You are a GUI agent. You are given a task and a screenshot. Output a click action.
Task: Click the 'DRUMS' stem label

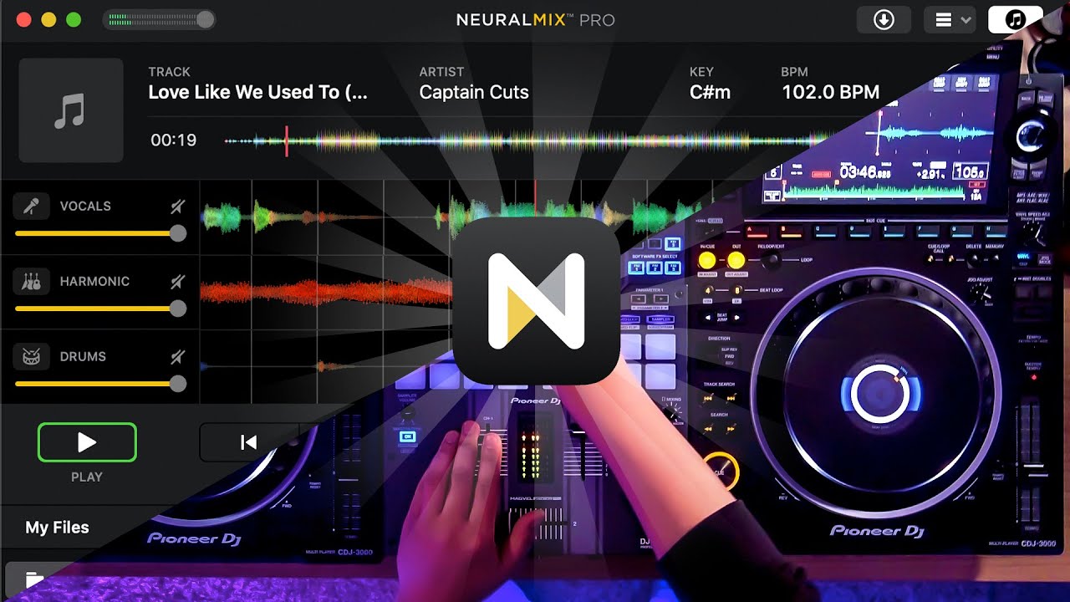(83, 357)
